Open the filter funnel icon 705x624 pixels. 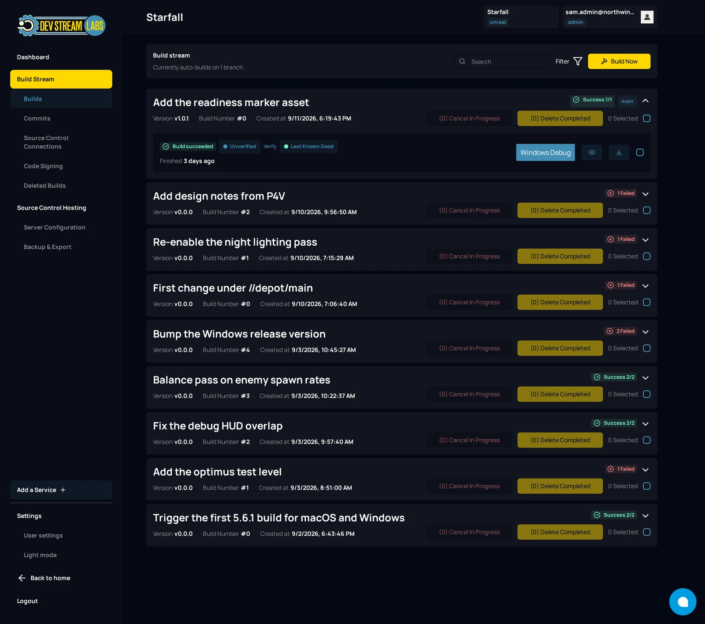pos(578,61)
